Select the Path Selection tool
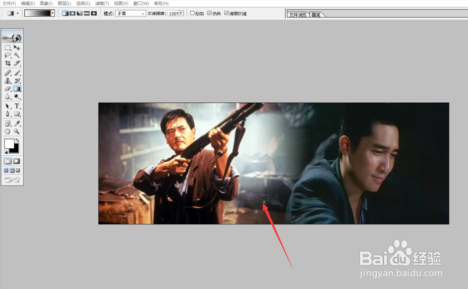This screenshot has height=289, width=468. (7, 106)
